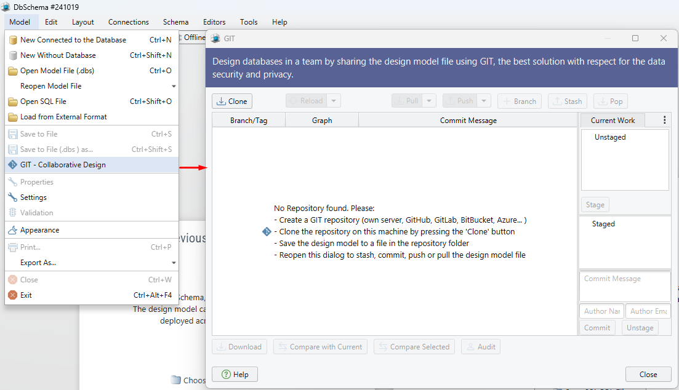Click the GIT dialog title bar icon

pos(215,39)
